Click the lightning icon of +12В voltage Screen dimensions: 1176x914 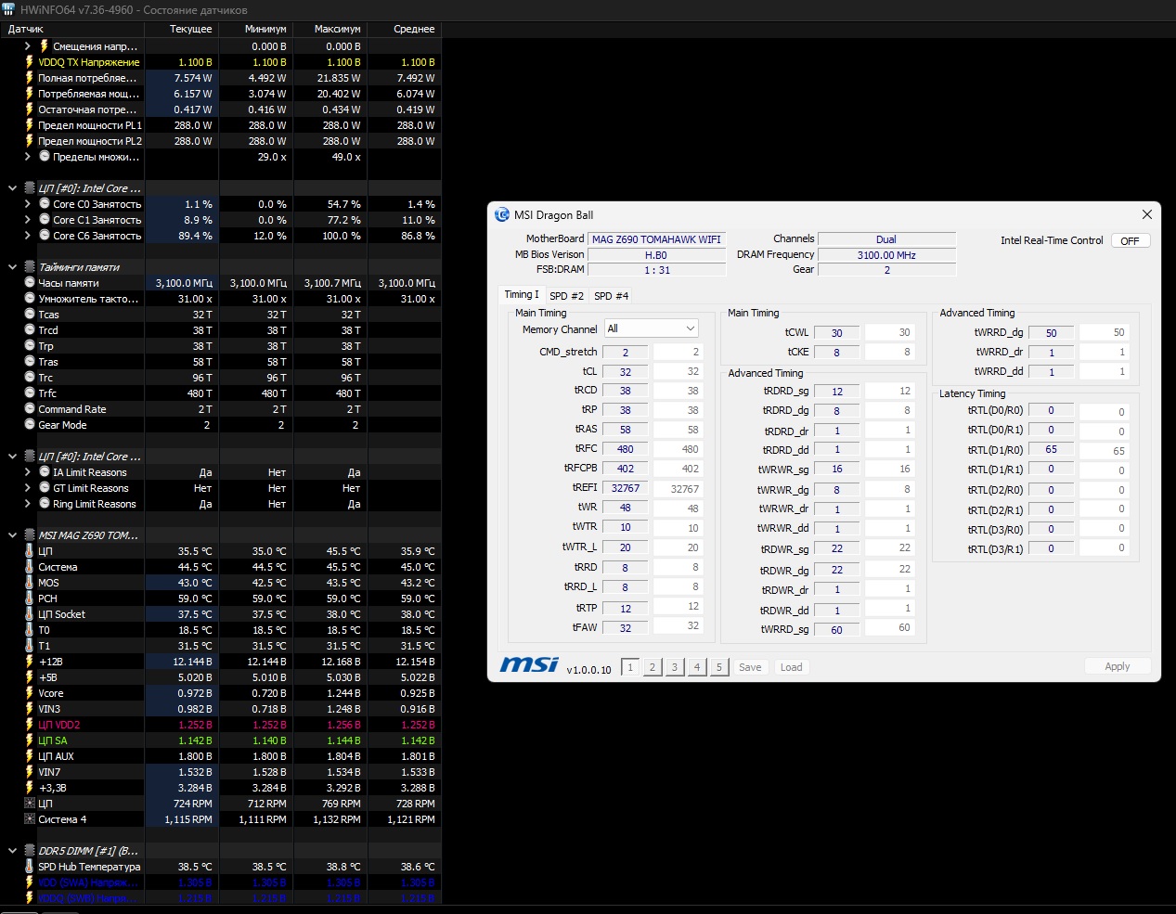[x=30, y=662]
